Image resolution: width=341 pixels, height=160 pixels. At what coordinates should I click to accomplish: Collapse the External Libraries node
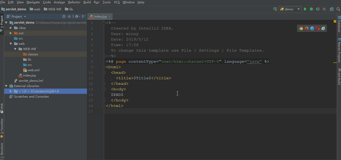coord(6,86)
